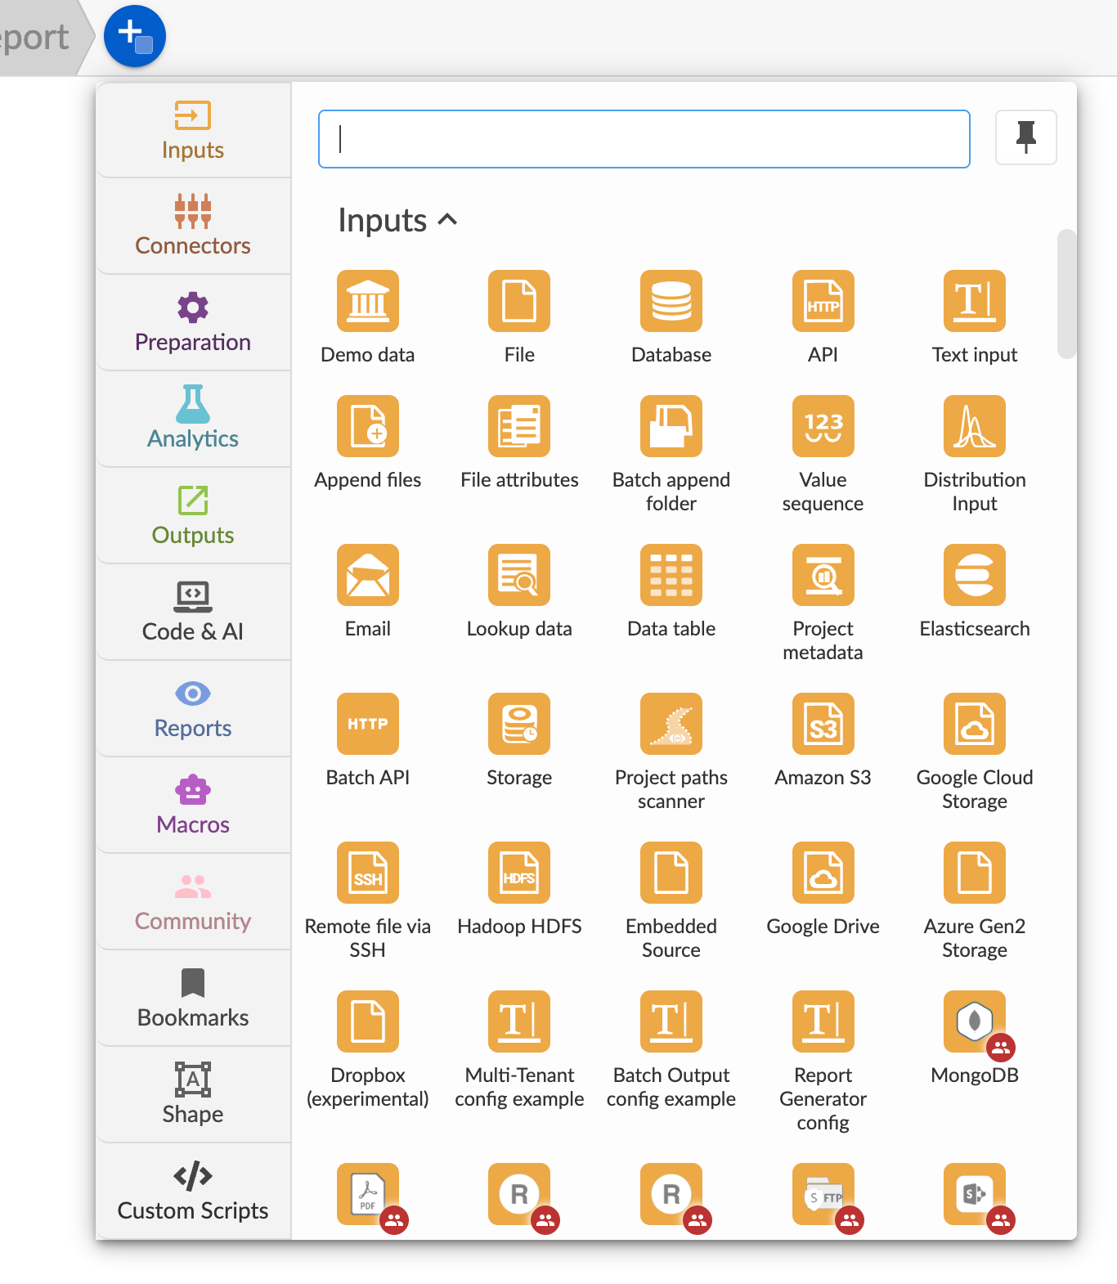The height and width of the screenshot is (1284, 1117).
Task: Open the Reports category tab
Action: click(193, 709)
